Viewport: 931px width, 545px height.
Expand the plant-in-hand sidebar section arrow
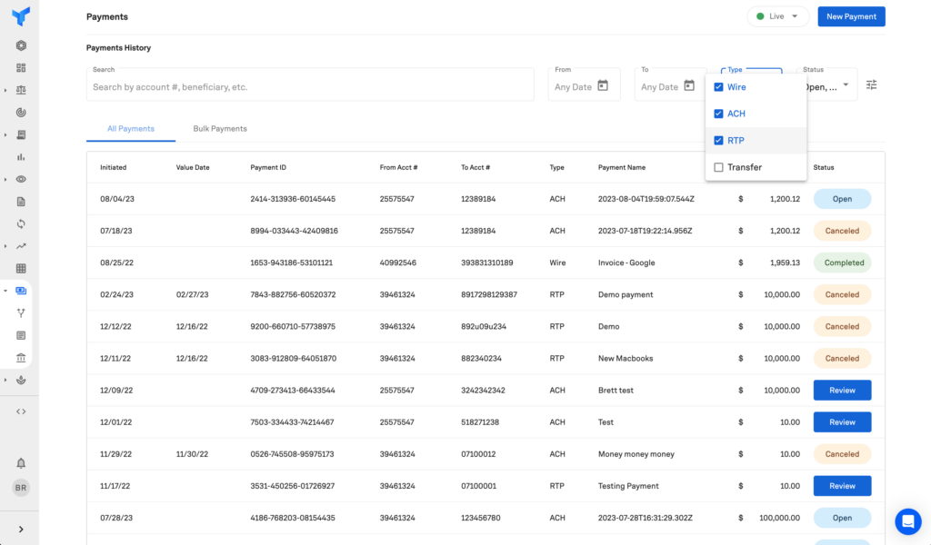pos(5,380)
